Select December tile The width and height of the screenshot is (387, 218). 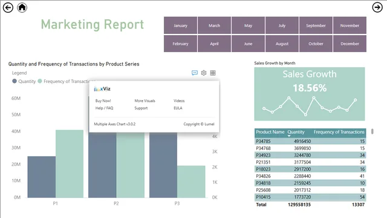(x=350, y=44)
